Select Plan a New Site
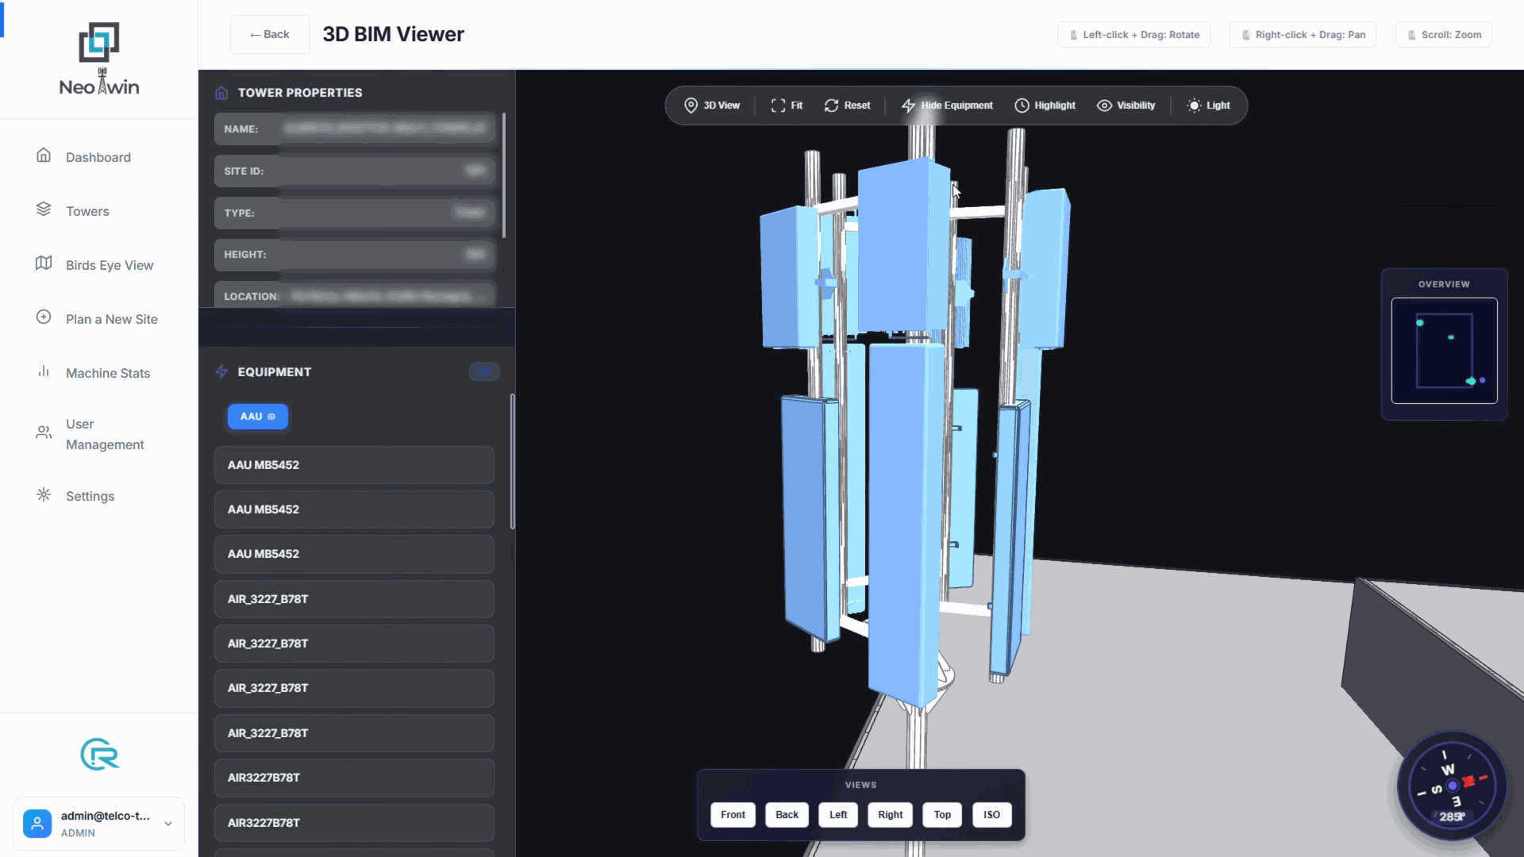This screenshot has height=857, width=1524. click(x=111, y=319)
